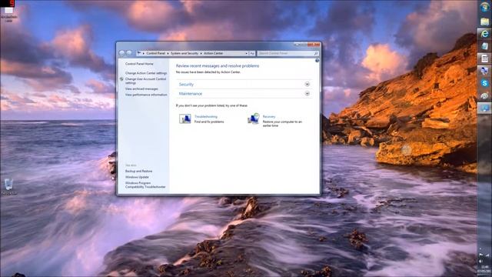Open the Help question mark icon
Image resolution: width=492 pixels, height=277 pixels.
tap(317, 61)
